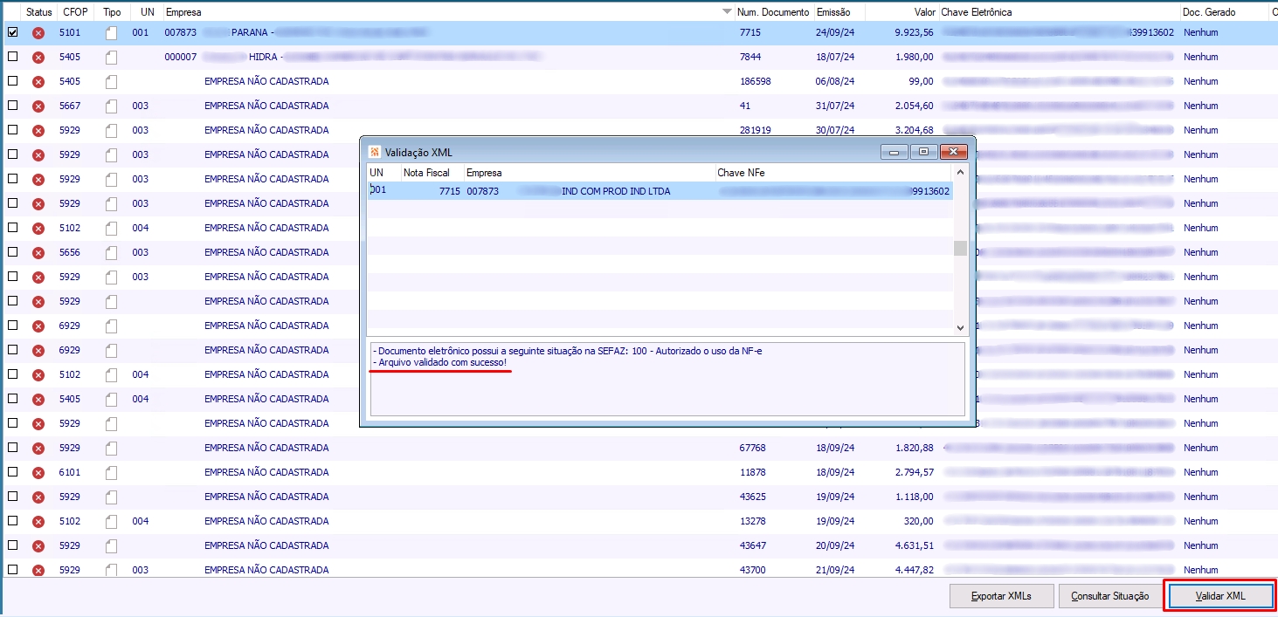The width and height of the screenshot is (1278, 617).
Task: Click Nota Fiscal header in Validação XML dialog
Action: (432, 173)
